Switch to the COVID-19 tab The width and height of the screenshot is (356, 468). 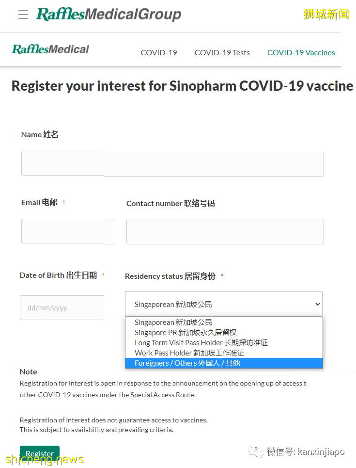(159, 52)
